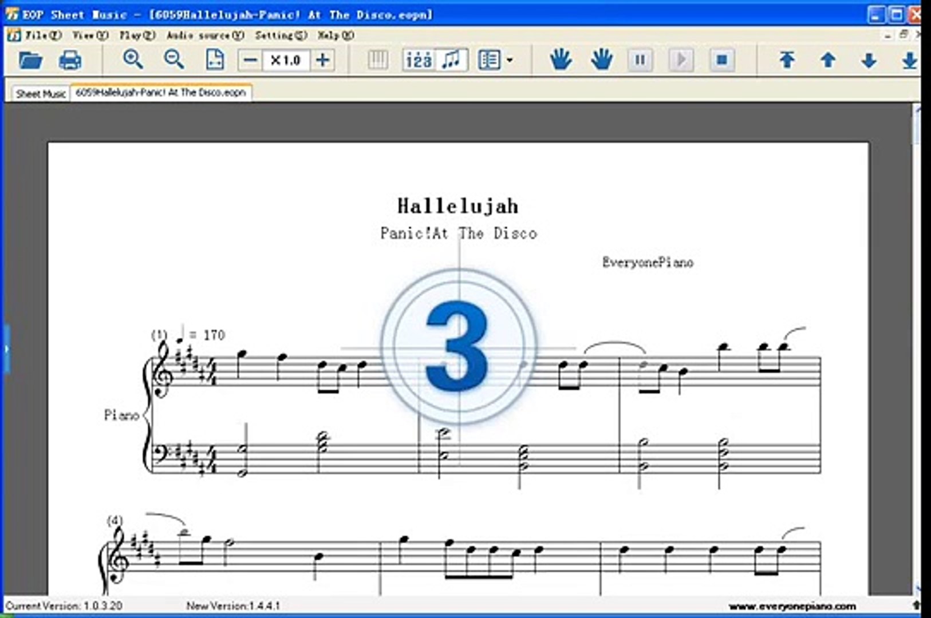Decrease playback speed with minus button

point(250,60)
